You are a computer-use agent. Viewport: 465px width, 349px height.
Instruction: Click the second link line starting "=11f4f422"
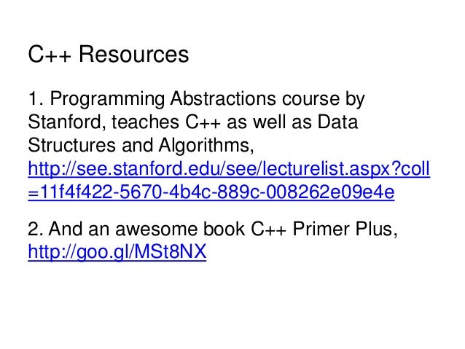[x=211, y=192]
